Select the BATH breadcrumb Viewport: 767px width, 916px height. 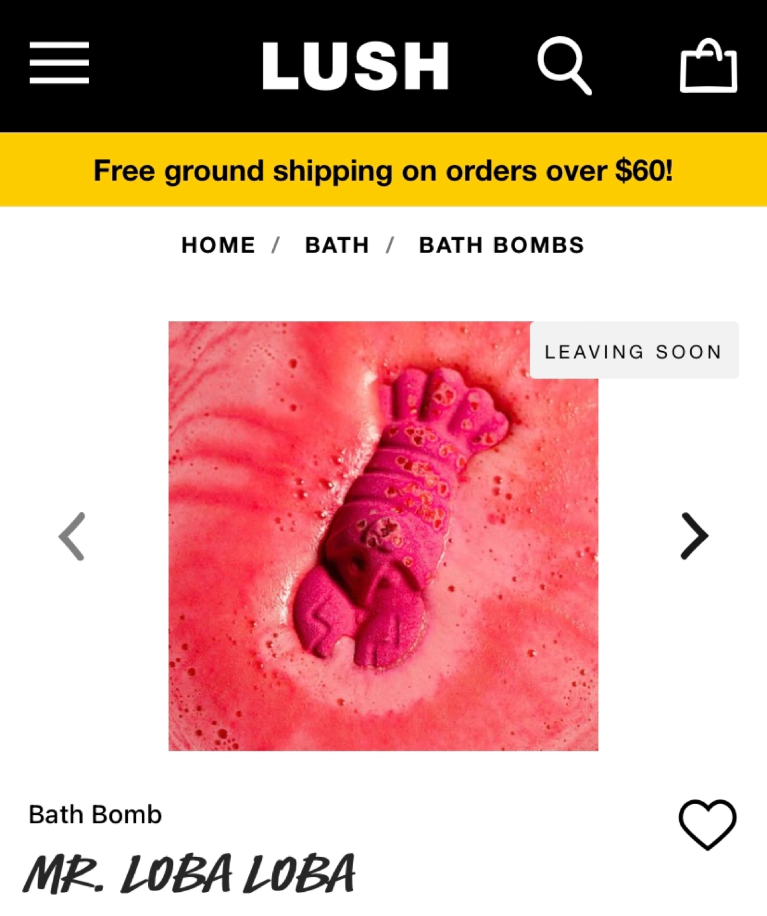(x=337, y=245)
